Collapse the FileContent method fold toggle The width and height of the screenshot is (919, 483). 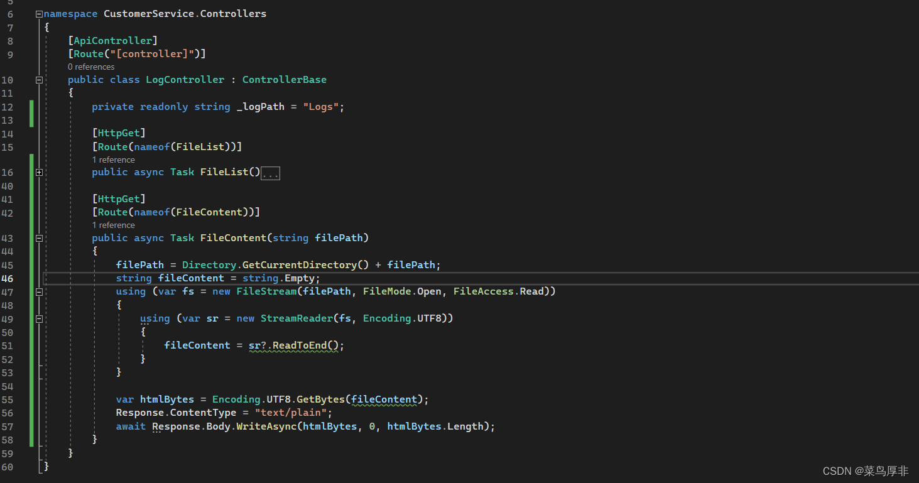pos(39,238)
